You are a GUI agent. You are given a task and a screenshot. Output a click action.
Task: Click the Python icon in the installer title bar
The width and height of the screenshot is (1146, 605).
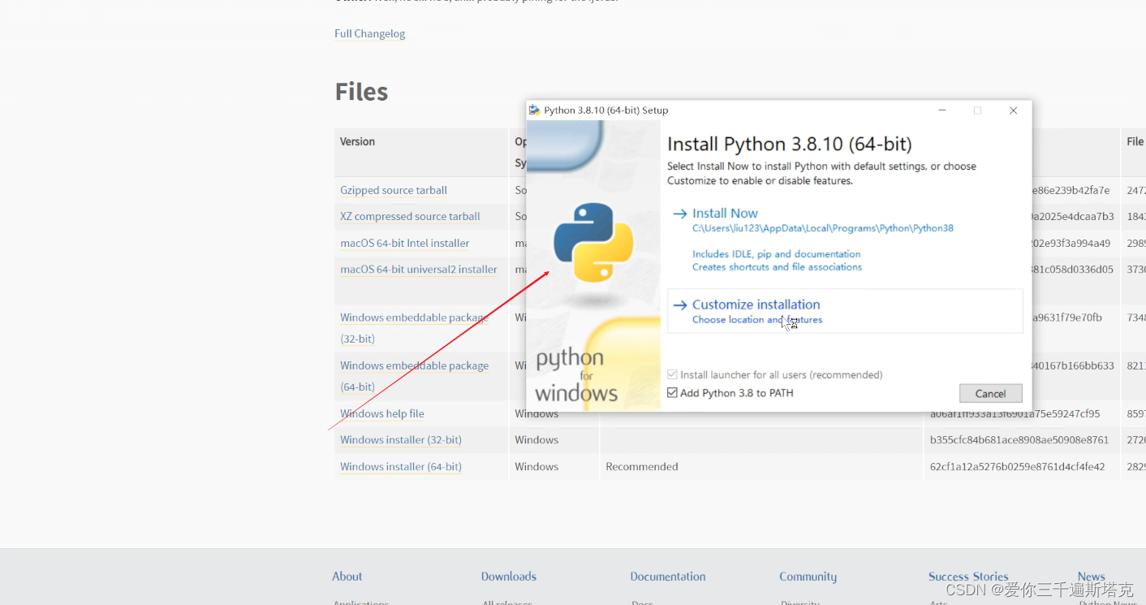[x=534, y=110]
